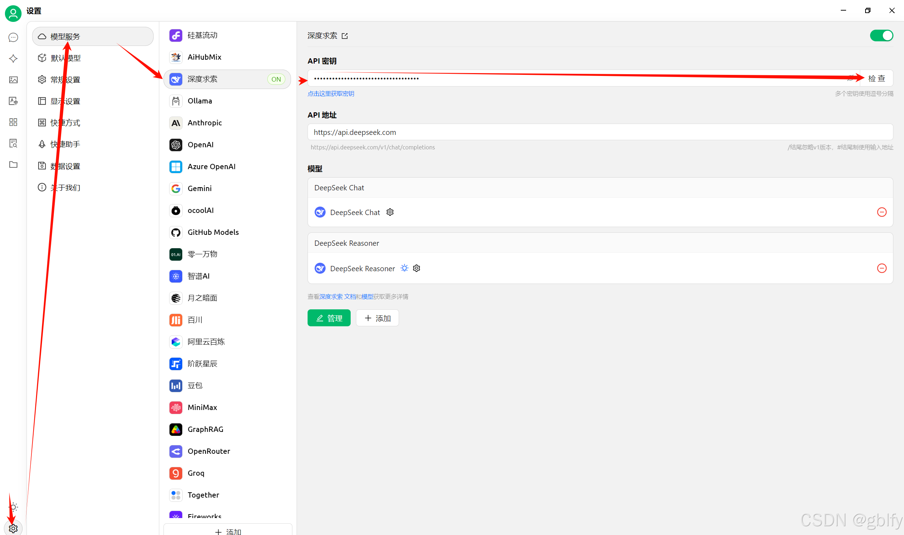This screenshot has width=904, height=535.
Task: Open the mini apps grid icon
Action: coord(13,122)
